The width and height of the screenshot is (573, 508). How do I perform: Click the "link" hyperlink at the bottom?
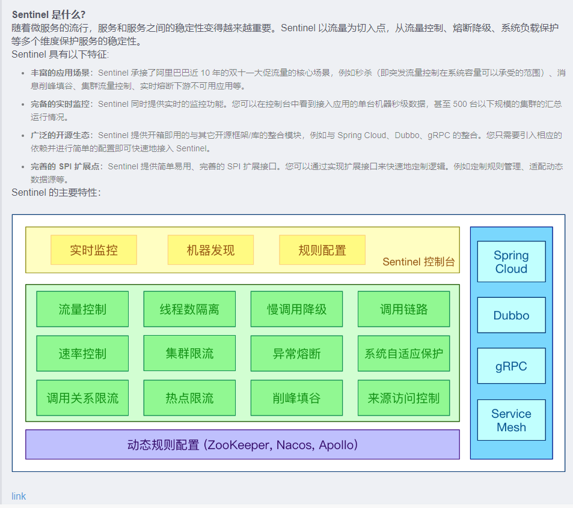19,496
